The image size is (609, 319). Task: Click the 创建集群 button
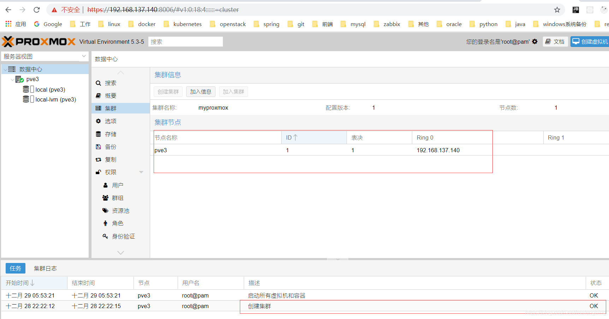point(168,92)
